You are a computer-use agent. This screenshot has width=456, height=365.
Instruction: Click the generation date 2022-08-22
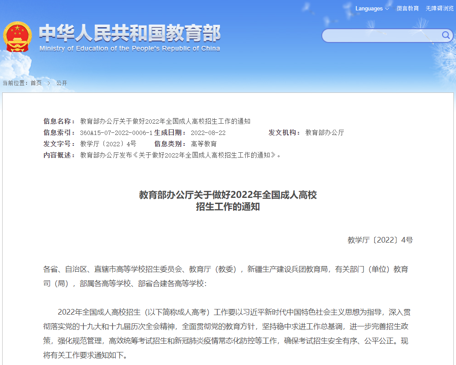point(208,133)
